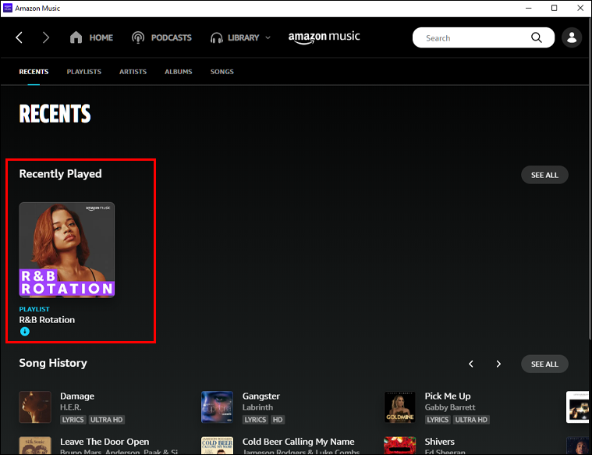Switch to the Playlists tab

[83, 72]
